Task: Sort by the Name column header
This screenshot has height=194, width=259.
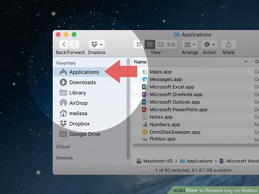Action: (x=140, y=62)
